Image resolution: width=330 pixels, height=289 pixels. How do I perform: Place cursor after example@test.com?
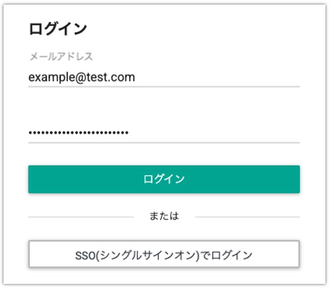(x=136, y=78)
